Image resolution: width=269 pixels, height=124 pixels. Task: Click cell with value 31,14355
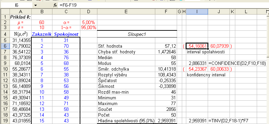pos(20,40)
